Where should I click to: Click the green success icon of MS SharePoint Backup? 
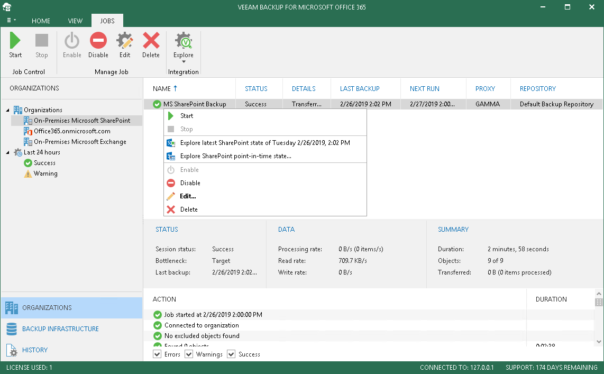pyautogui.click(x=157, y=104)
